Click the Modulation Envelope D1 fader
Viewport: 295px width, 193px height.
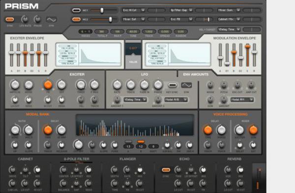(x=227, y=63)
